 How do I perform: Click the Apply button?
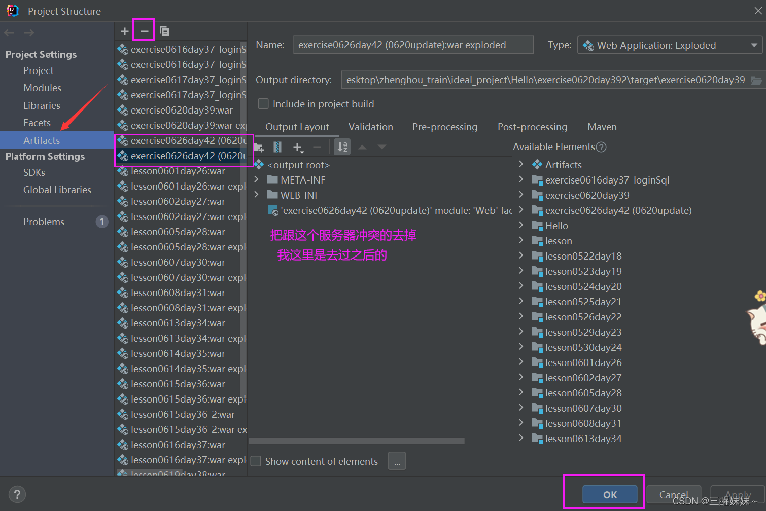[738, 495]
